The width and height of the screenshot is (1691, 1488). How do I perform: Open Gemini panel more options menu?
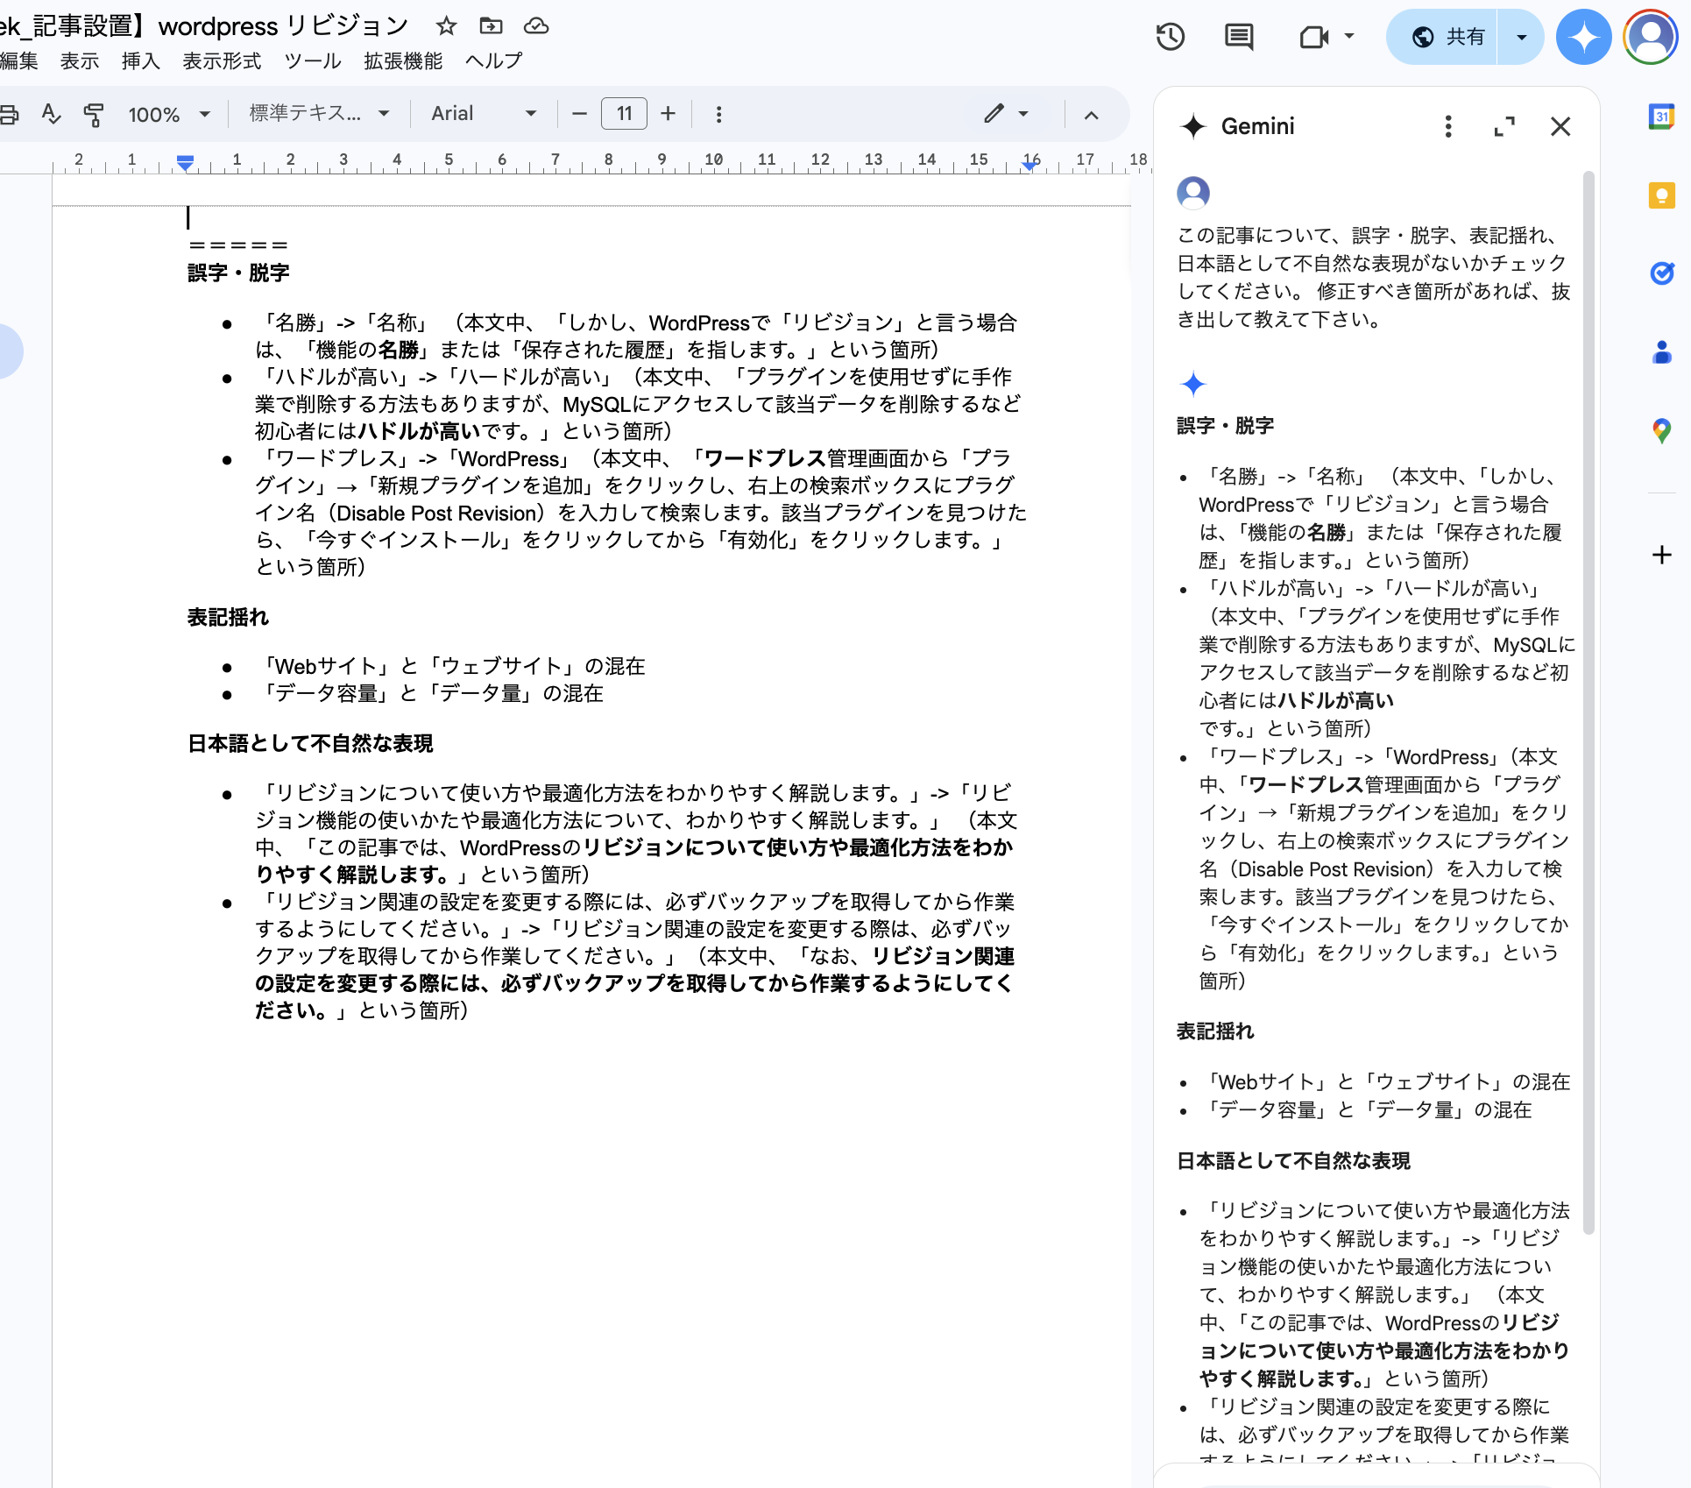[1448, 127]
